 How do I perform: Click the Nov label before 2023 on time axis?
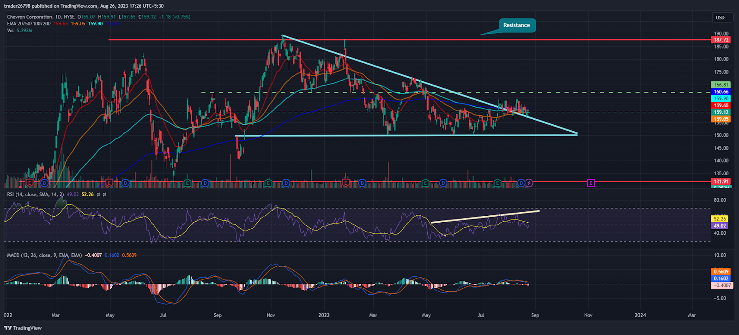pyautogui.click(x=271, y=316)
